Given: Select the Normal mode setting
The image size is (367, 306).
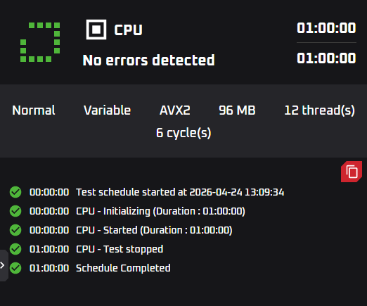Looking at the screenshot, I should [x=34, y=110].
